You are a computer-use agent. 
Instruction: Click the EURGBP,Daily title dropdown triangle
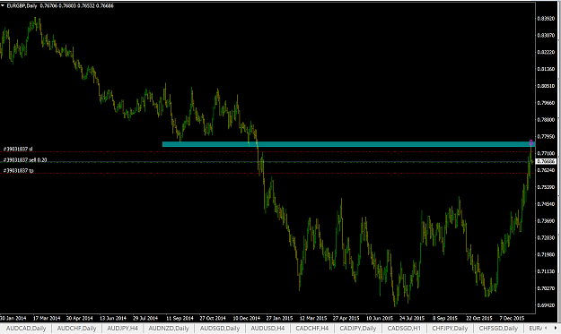pyautogui.click(x=3, y=5)
